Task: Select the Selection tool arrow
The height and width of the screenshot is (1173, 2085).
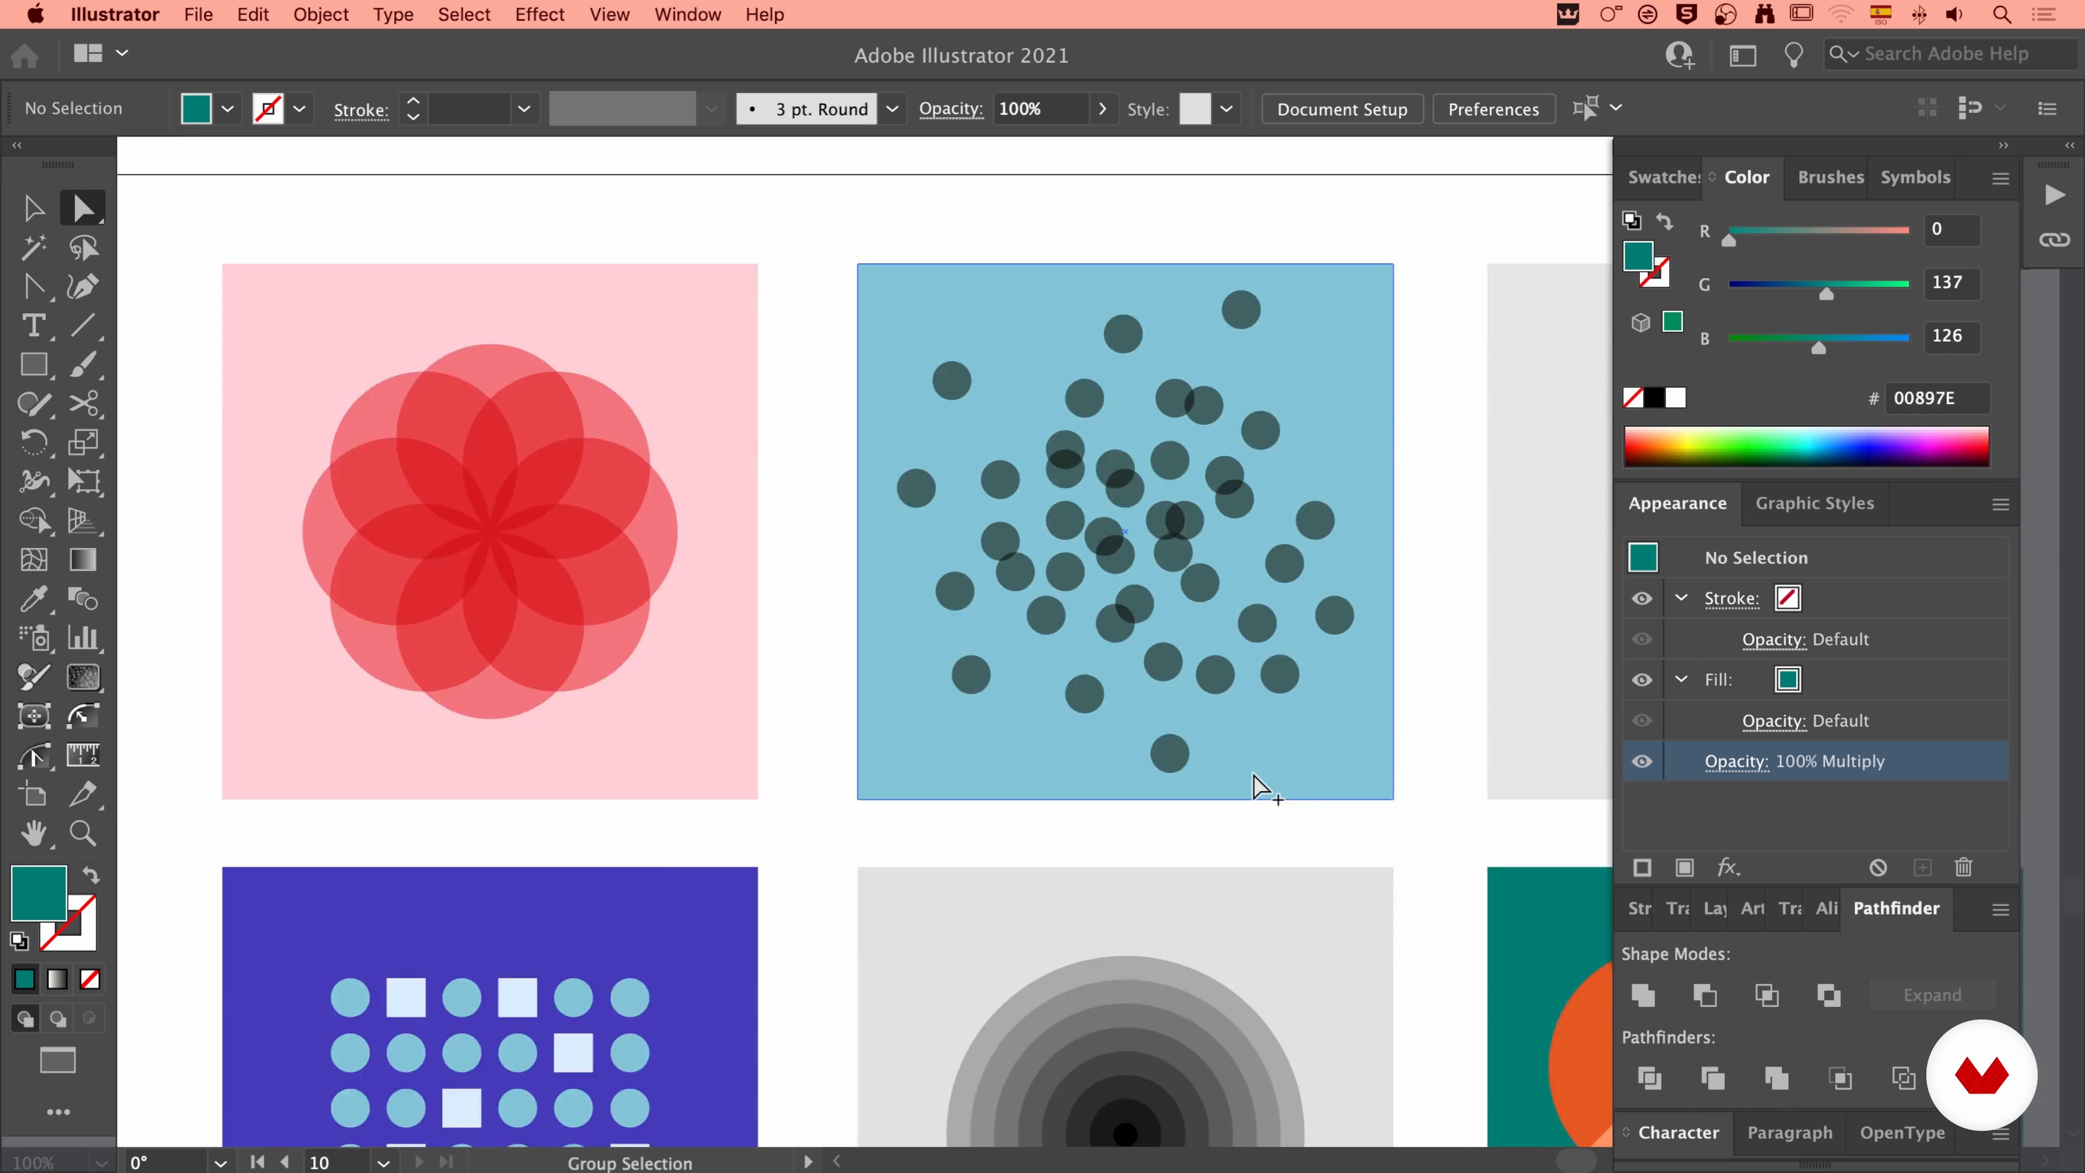Action: pyautogui.click(x=33, y=209)
